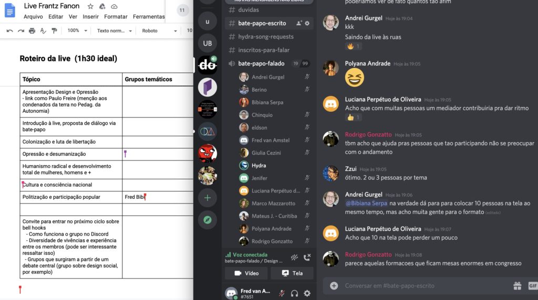The height and width of the screenshot is (300, 538).
Task: Click the move to Drive icon
Action: [x=102, y=6]
